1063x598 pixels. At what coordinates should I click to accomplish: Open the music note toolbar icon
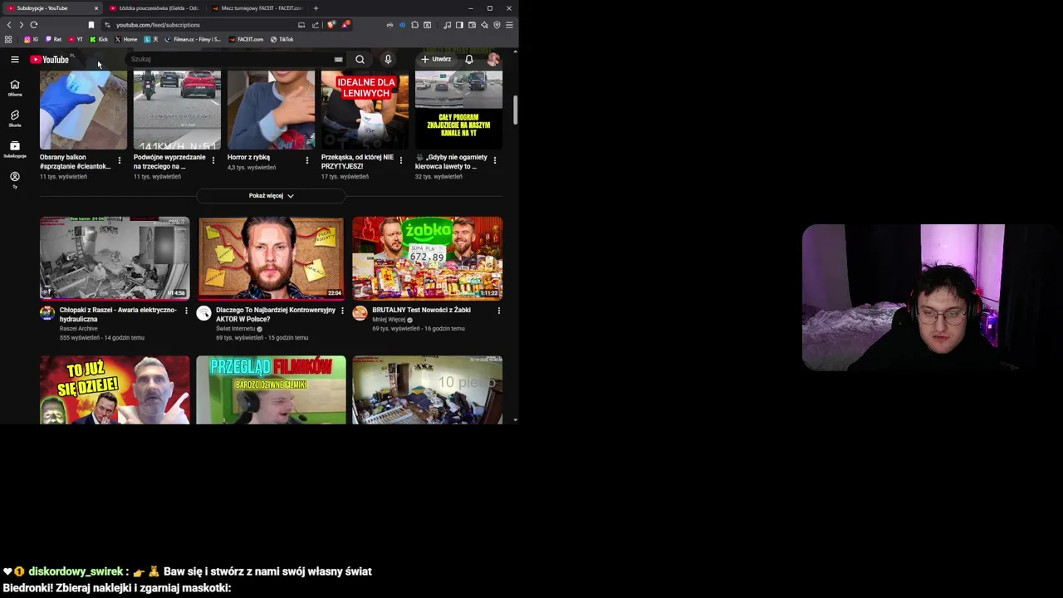(x=447, y=25)
